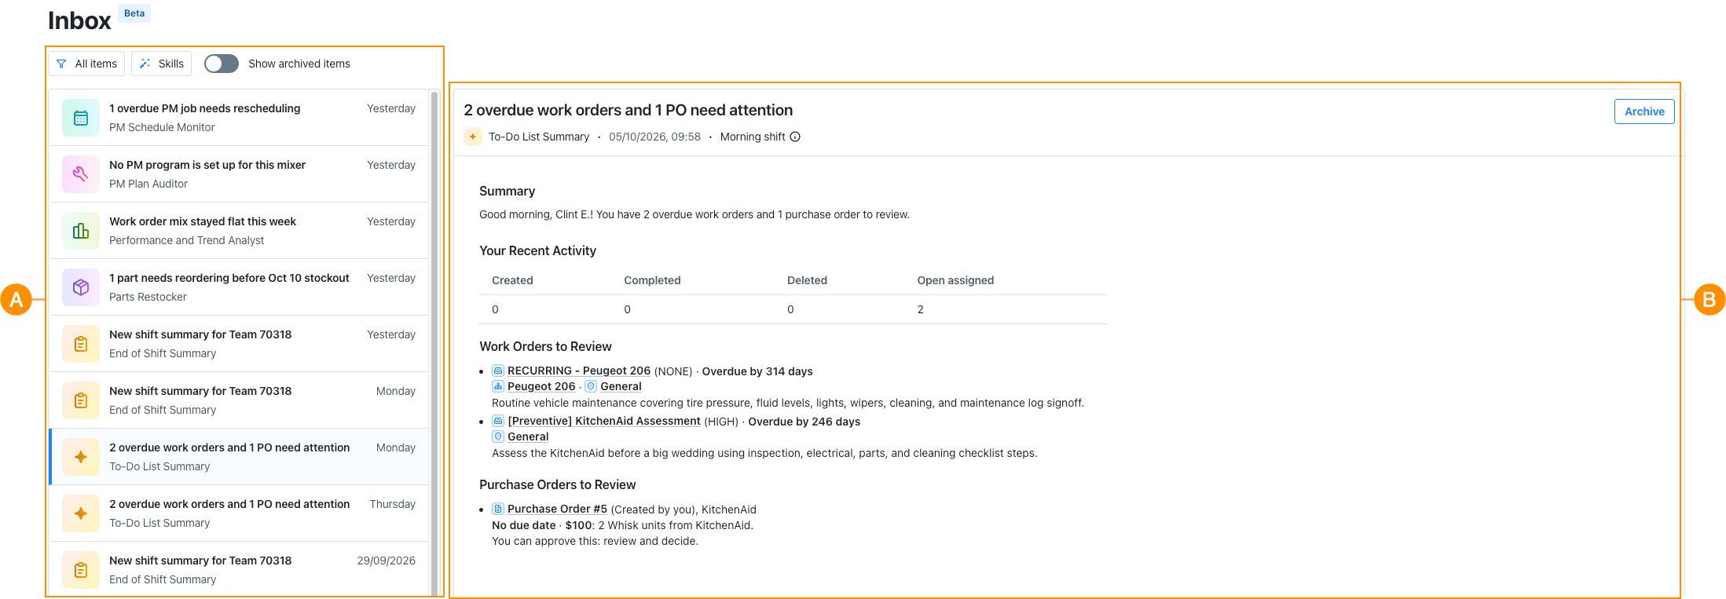Screen dimensions: 1726x599
Task: Click the clipboard icon of Yesterday's shift summary
Action: (x=81, y=344)
